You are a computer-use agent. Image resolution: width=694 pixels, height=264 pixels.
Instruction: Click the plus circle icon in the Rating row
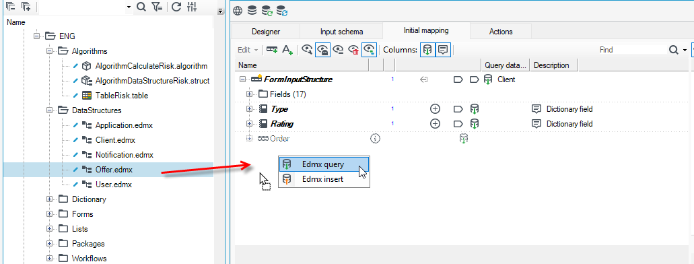[435, 124]
